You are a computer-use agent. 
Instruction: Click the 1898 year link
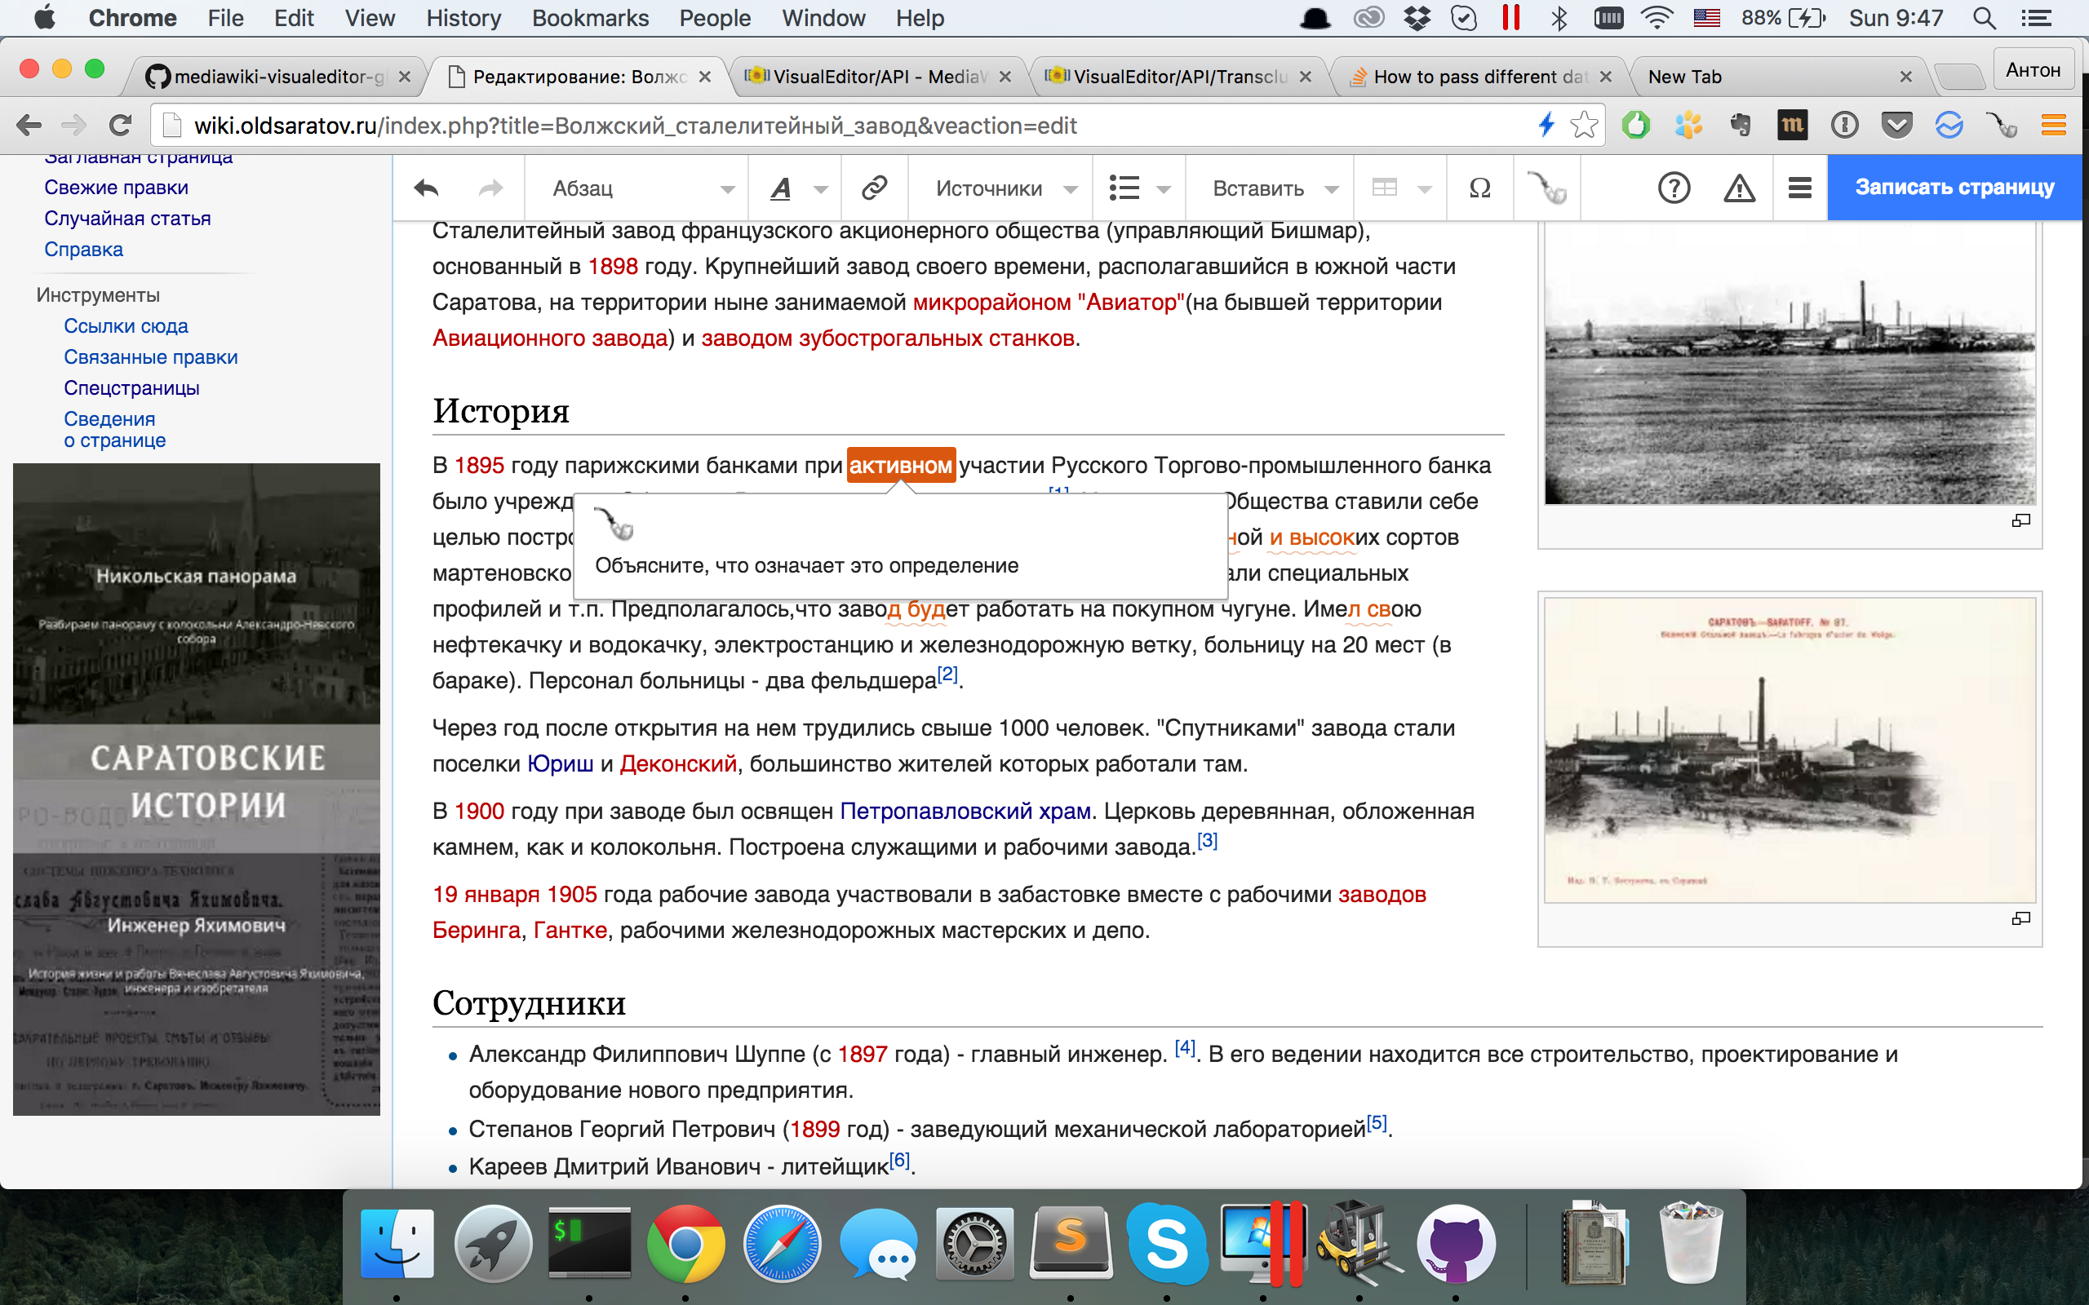click(x=613, y=267)
